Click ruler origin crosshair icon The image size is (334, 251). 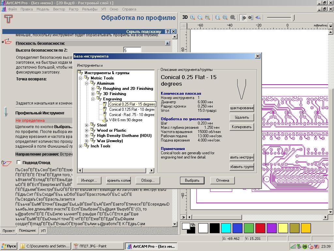[183, 26]
